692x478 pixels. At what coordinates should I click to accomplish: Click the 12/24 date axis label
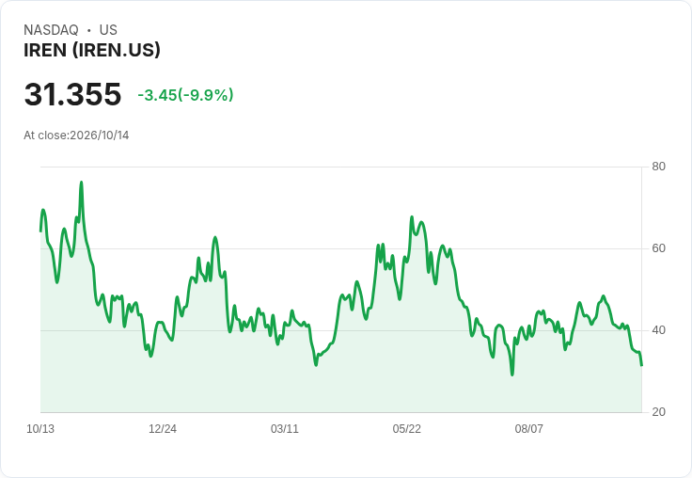pyautogui.click(x=163, y=429)
